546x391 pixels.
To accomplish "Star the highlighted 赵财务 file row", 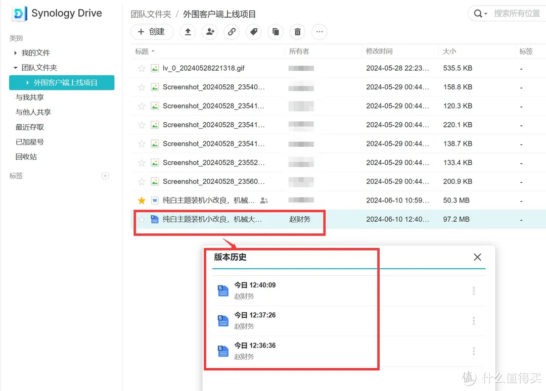I will pos(141,219).
